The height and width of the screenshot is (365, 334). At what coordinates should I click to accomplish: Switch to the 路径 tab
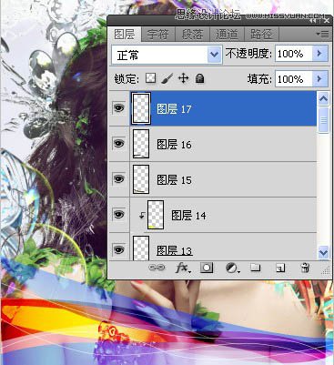[x=261, y=35]
